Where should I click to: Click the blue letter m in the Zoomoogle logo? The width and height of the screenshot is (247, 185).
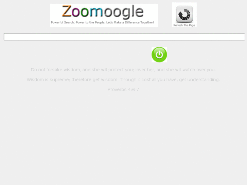coord(96,12)
